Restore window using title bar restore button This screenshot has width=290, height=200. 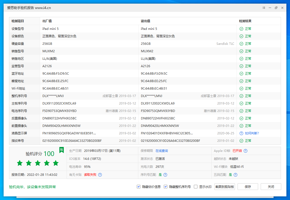click(276, 8)
